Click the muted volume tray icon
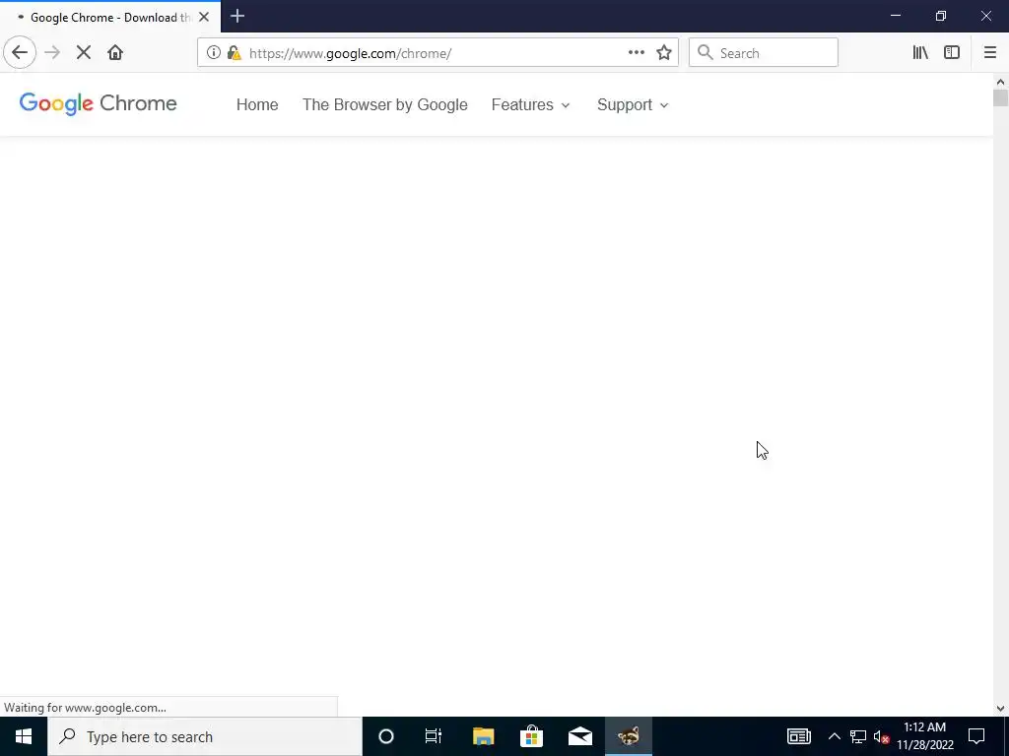This screenshot has width=1009, height=756. [x=882, y=736]
